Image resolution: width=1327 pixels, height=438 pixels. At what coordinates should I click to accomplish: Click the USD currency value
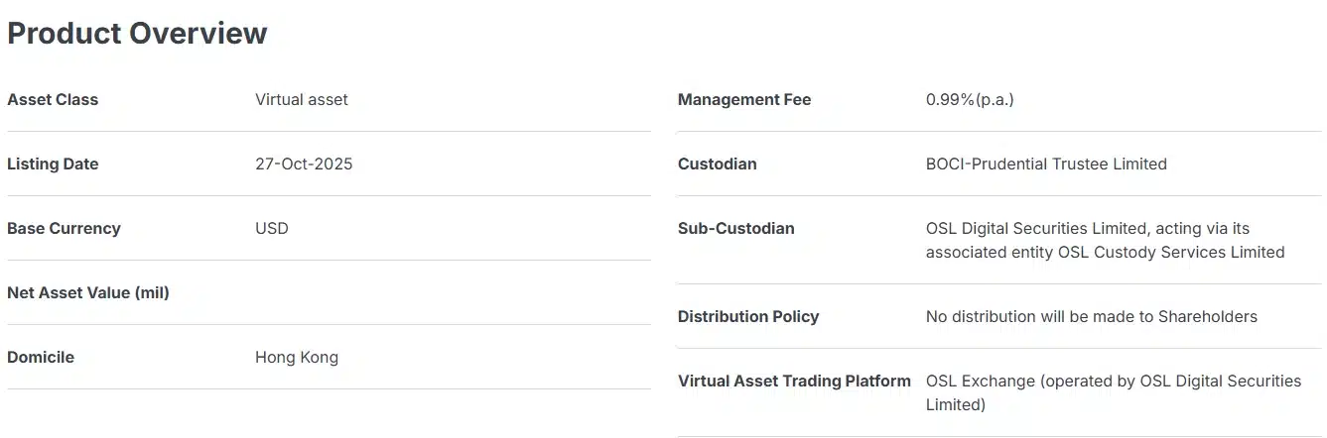pos(271,228)
